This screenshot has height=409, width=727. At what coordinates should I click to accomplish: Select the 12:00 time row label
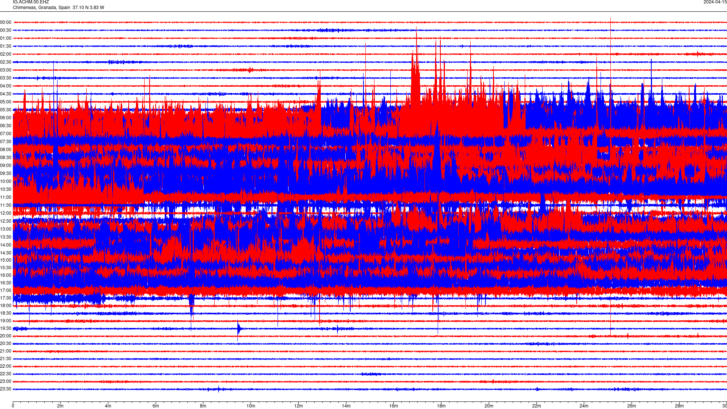[6, 213]
